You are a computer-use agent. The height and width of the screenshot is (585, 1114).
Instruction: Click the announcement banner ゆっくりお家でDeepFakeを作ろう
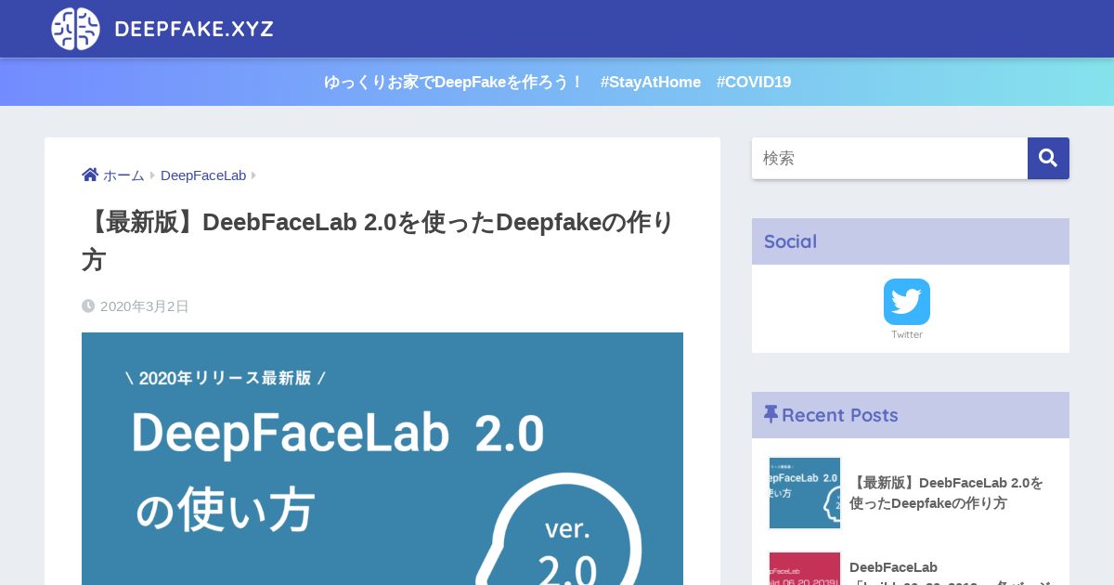point(557,82)
